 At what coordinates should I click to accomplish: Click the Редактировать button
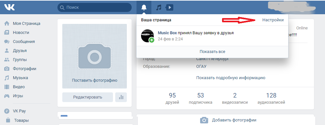[87, 97]
